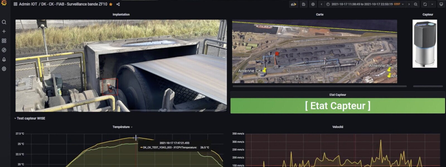This screenshot has height=167, width=446.
Task: Click the sensor device image thumbnail
Action: tap(425, 44)
